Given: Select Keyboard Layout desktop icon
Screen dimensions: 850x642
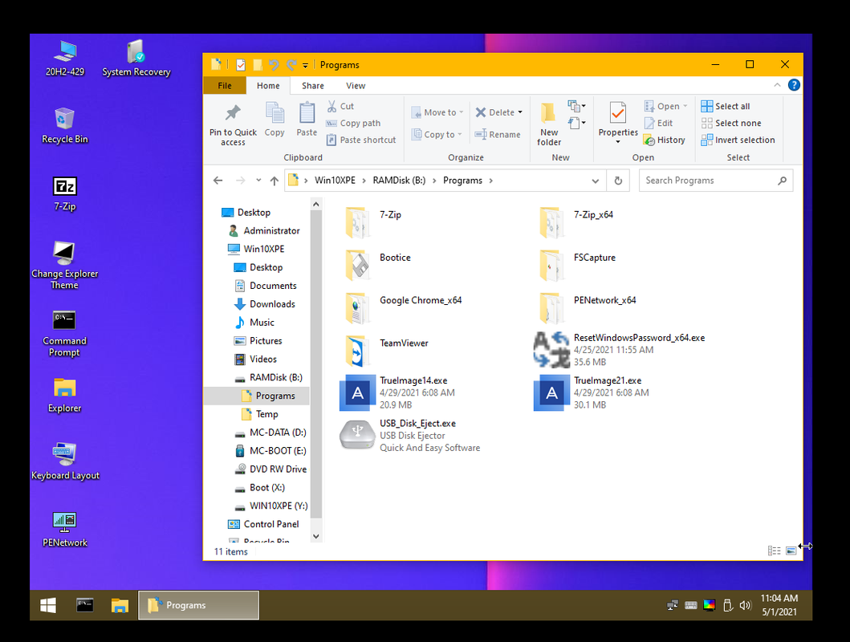Looking at the screenshot, I should (65, 461).
